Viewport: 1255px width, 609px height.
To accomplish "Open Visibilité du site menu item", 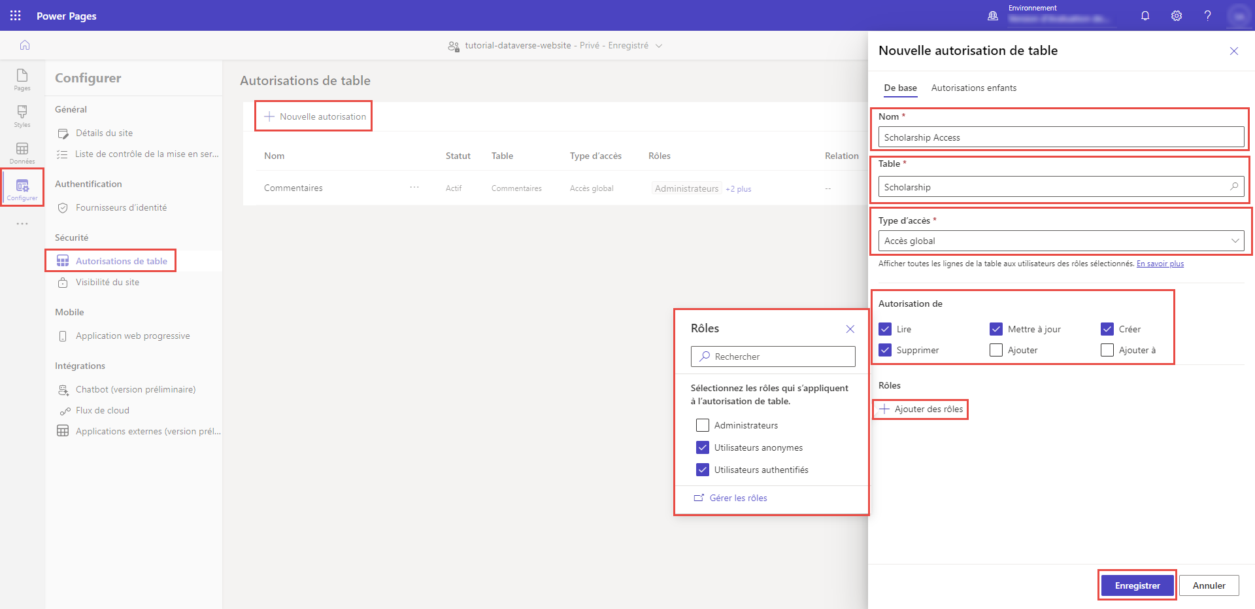I will tap(107, 282).
